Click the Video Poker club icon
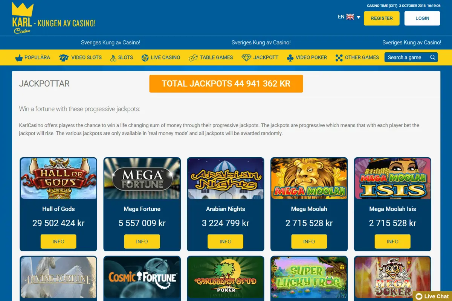 tap(290, 58)
